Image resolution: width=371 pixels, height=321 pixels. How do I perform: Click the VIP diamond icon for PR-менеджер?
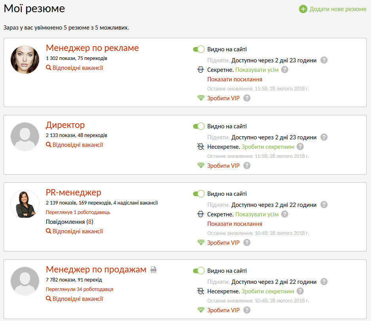(x=201, y=243)
